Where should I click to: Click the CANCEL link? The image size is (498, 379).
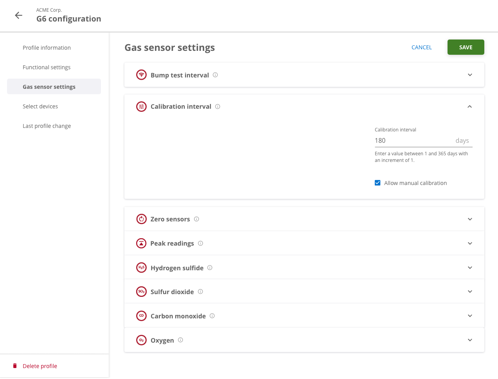coord(421,47)
